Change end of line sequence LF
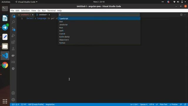Screen dimensions: 188x106 click(x=157, y=105)
